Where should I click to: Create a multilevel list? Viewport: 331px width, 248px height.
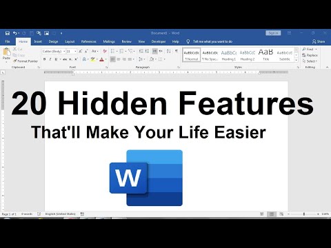point(130,51)
